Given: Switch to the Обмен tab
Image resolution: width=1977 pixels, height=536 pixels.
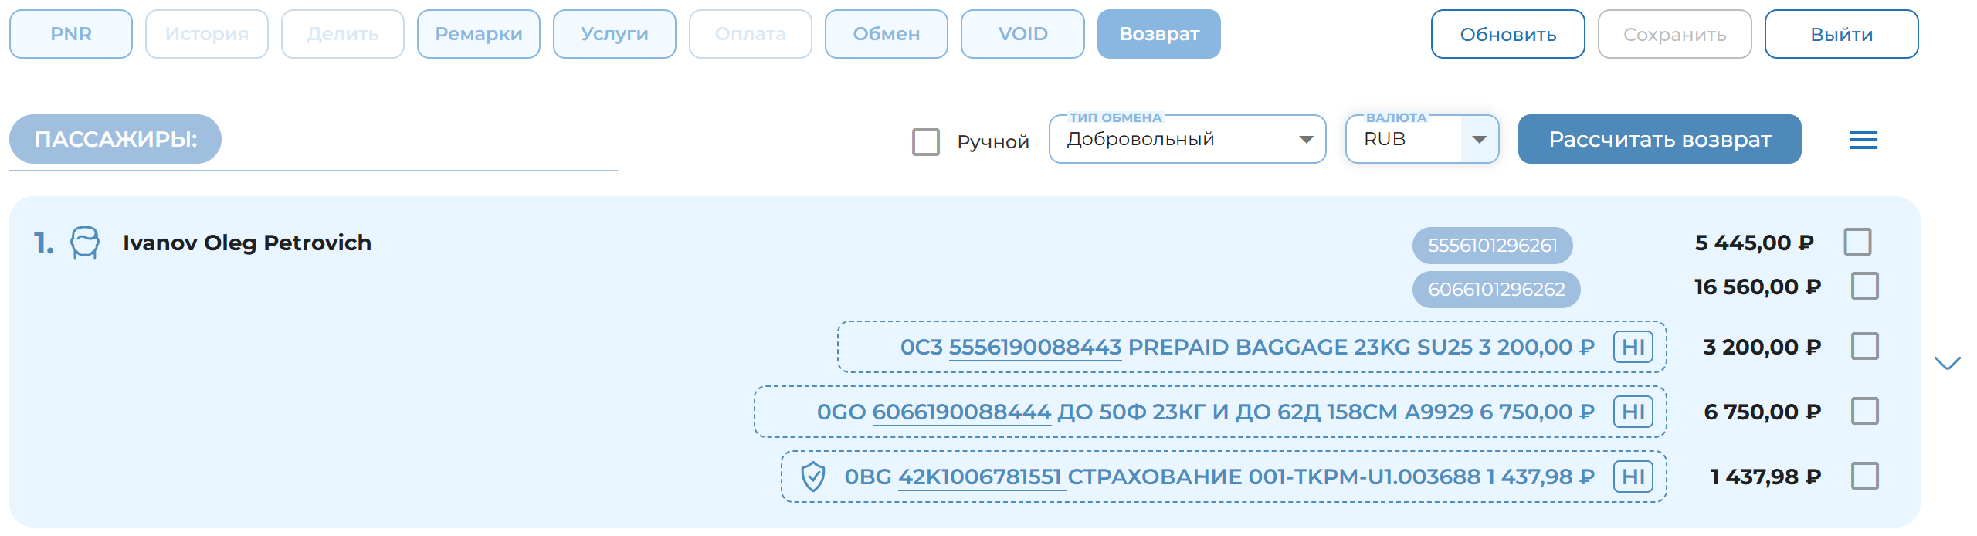Looking at the screenshot, I should [886, 34].
